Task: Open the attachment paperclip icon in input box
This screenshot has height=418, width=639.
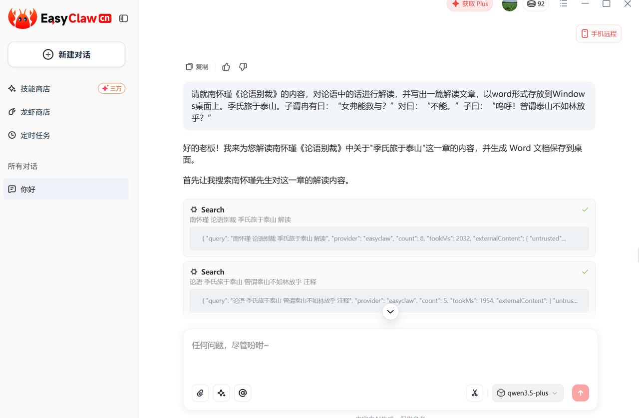Action: point(200,393)
